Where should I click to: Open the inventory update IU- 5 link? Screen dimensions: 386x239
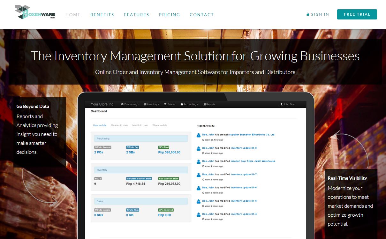[x=244, y=201]
